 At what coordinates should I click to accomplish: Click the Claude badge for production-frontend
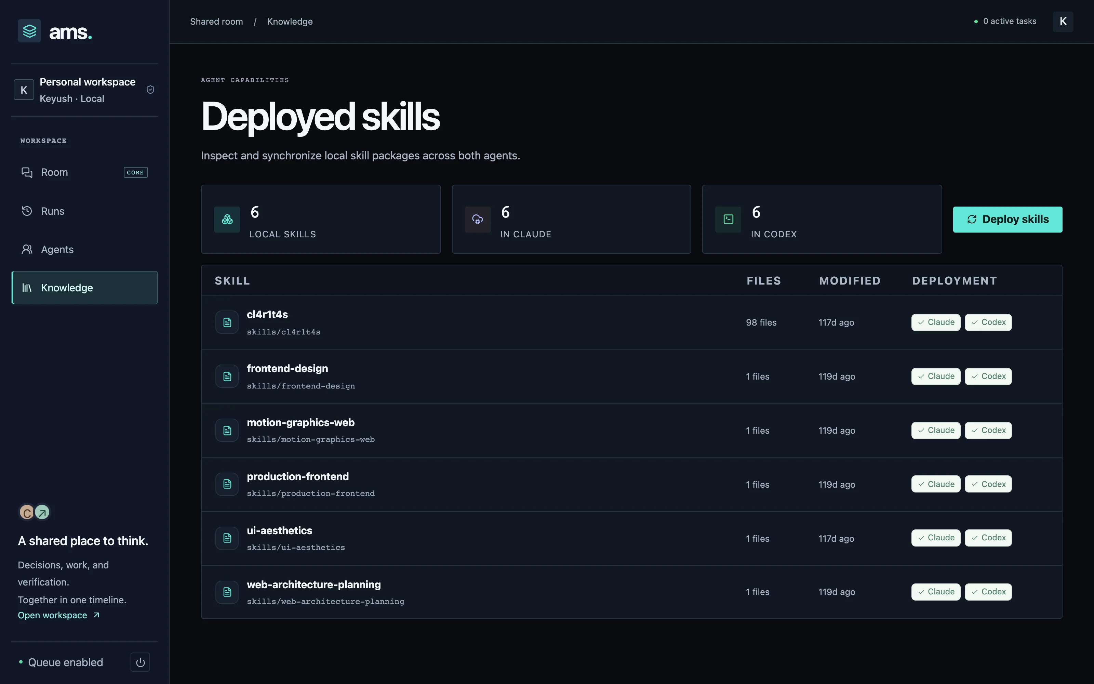(936, 484)
